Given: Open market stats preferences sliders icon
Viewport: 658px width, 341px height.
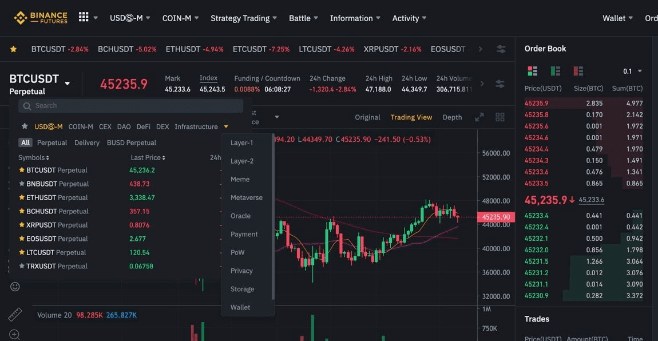Looking at the screenshot, I should (500, 84).
